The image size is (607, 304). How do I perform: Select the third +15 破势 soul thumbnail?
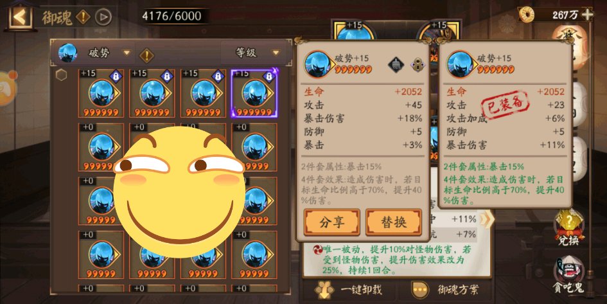pyautogui.click(x=203, y=93)
